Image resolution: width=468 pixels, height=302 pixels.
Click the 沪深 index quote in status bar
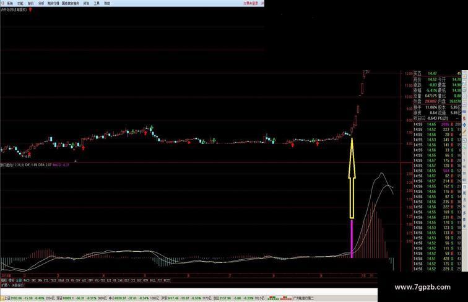coord(186,298)
